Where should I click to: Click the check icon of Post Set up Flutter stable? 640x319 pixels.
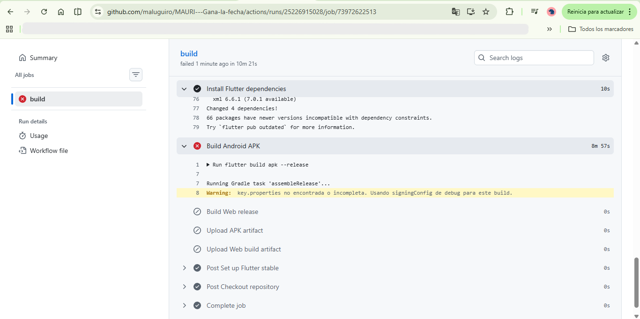pyautogui.click(x=197, y=268)
